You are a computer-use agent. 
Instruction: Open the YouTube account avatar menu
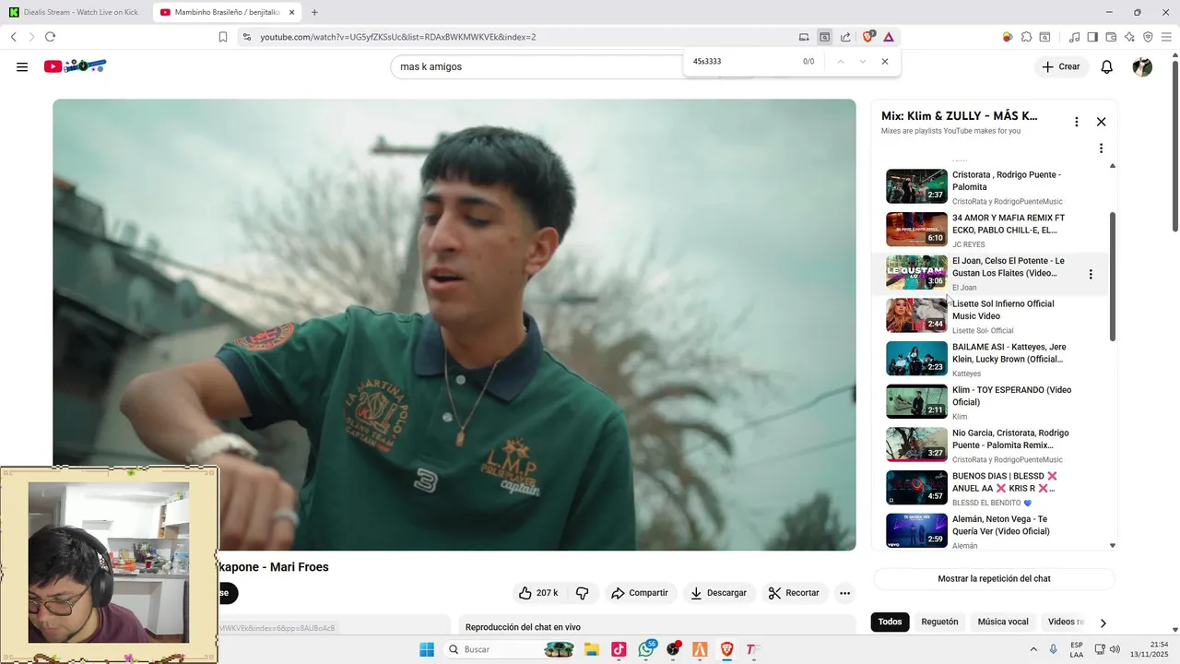point(1142,66)
